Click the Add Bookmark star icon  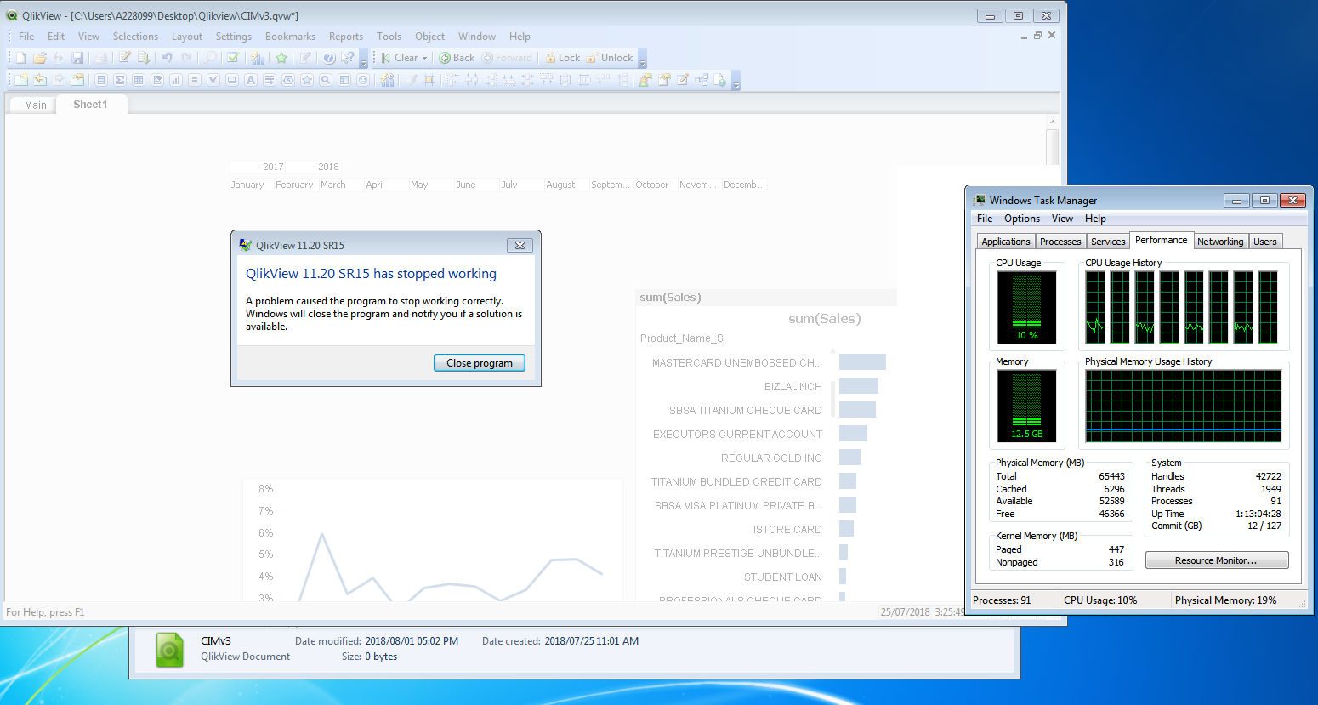pos(281,58)
